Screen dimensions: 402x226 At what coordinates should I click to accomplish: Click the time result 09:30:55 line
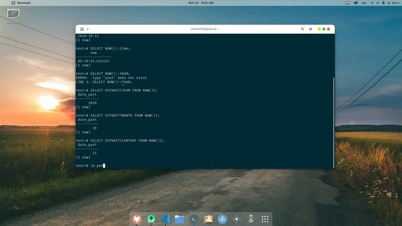tap(94, 61)
